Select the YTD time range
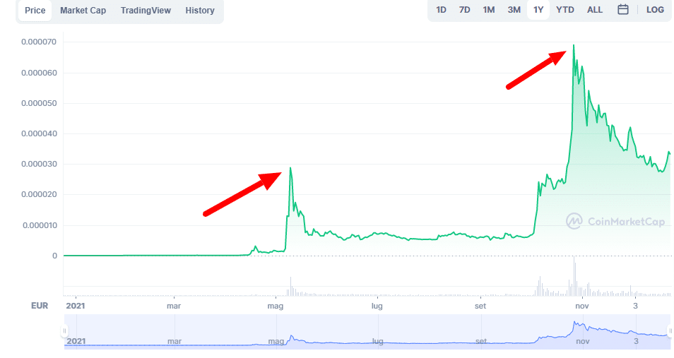The height and width of the screenshot is (358, 674). 564,10
